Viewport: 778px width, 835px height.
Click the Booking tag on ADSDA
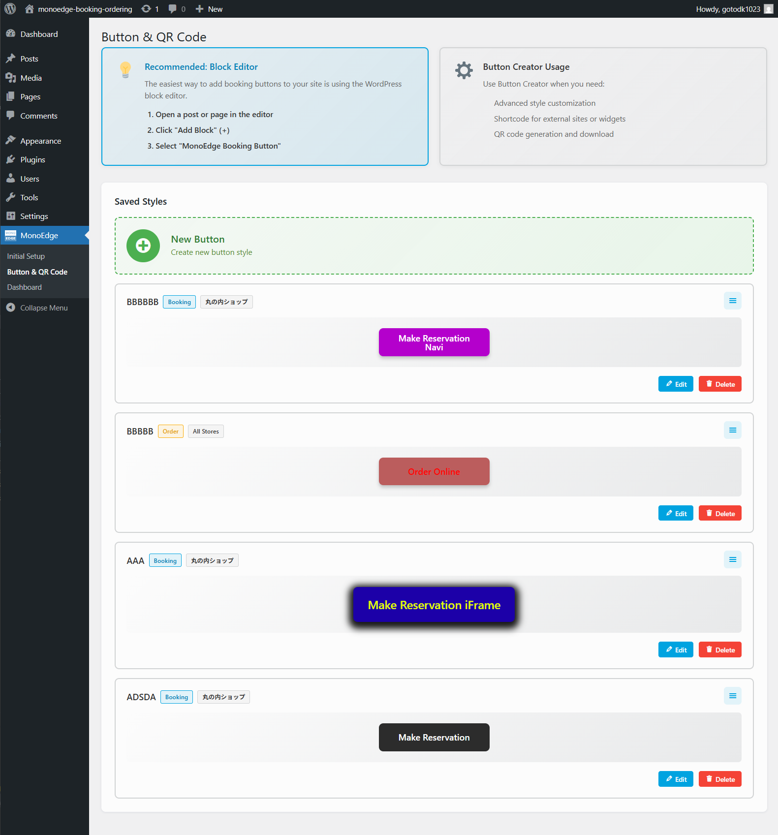coord(177,697)
